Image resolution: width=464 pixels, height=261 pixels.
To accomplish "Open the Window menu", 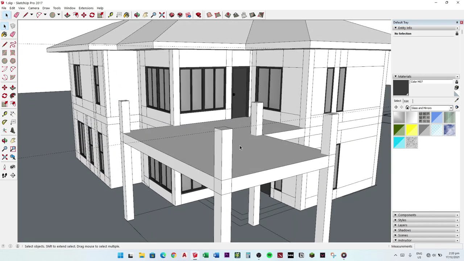I will pos(70,8).
